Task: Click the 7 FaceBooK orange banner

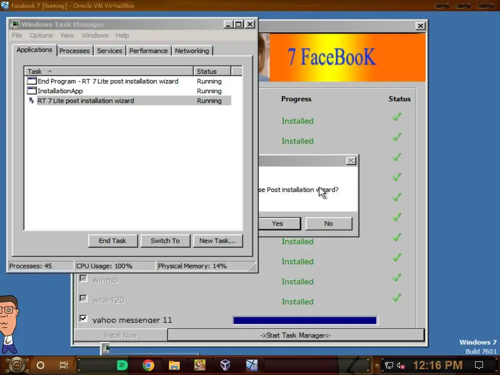Action: click(x=348, y=58)
